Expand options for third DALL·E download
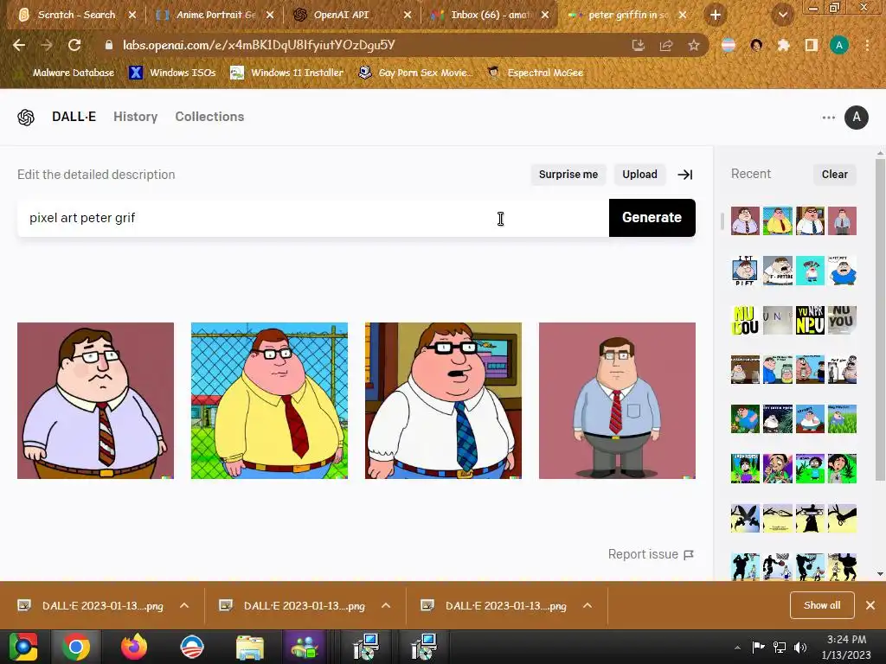The width and height of the screenshot is (886, 664). coord(587,605)
